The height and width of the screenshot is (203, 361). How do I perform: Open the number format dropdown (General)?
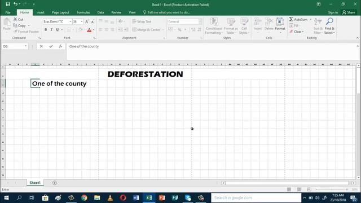[x=200, y=21]
